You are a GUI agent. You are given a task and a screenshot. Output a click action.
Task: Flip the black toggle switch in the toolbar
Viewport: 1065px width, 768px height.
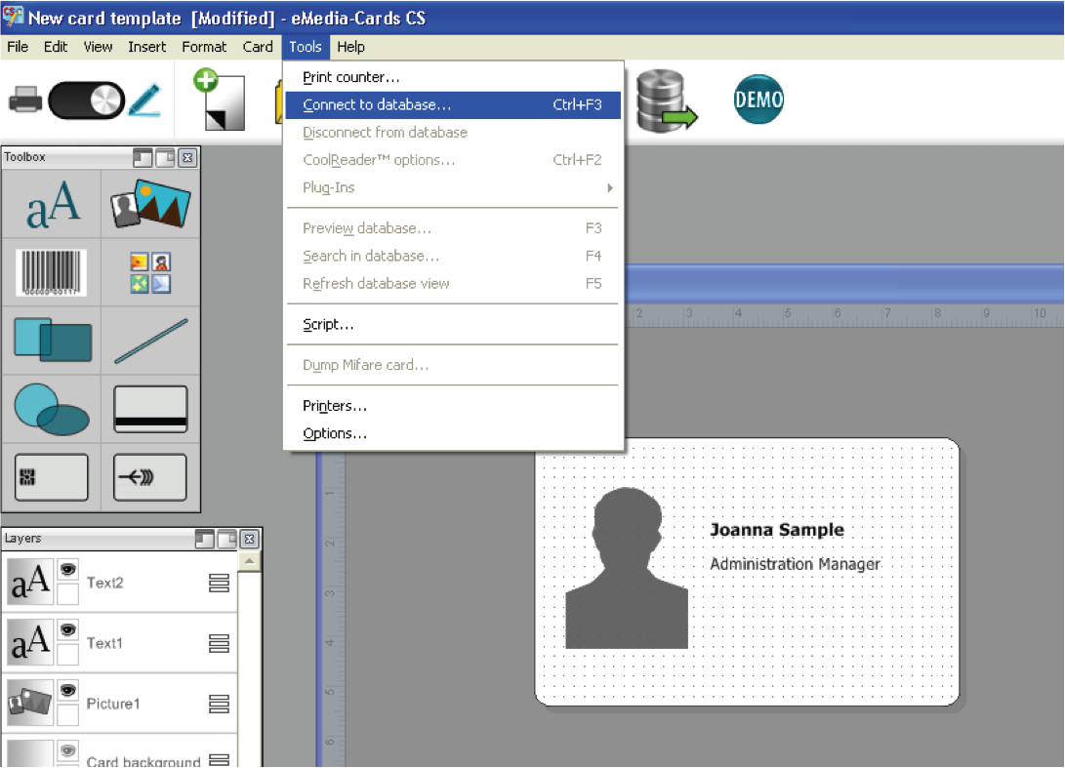(86, 101)
